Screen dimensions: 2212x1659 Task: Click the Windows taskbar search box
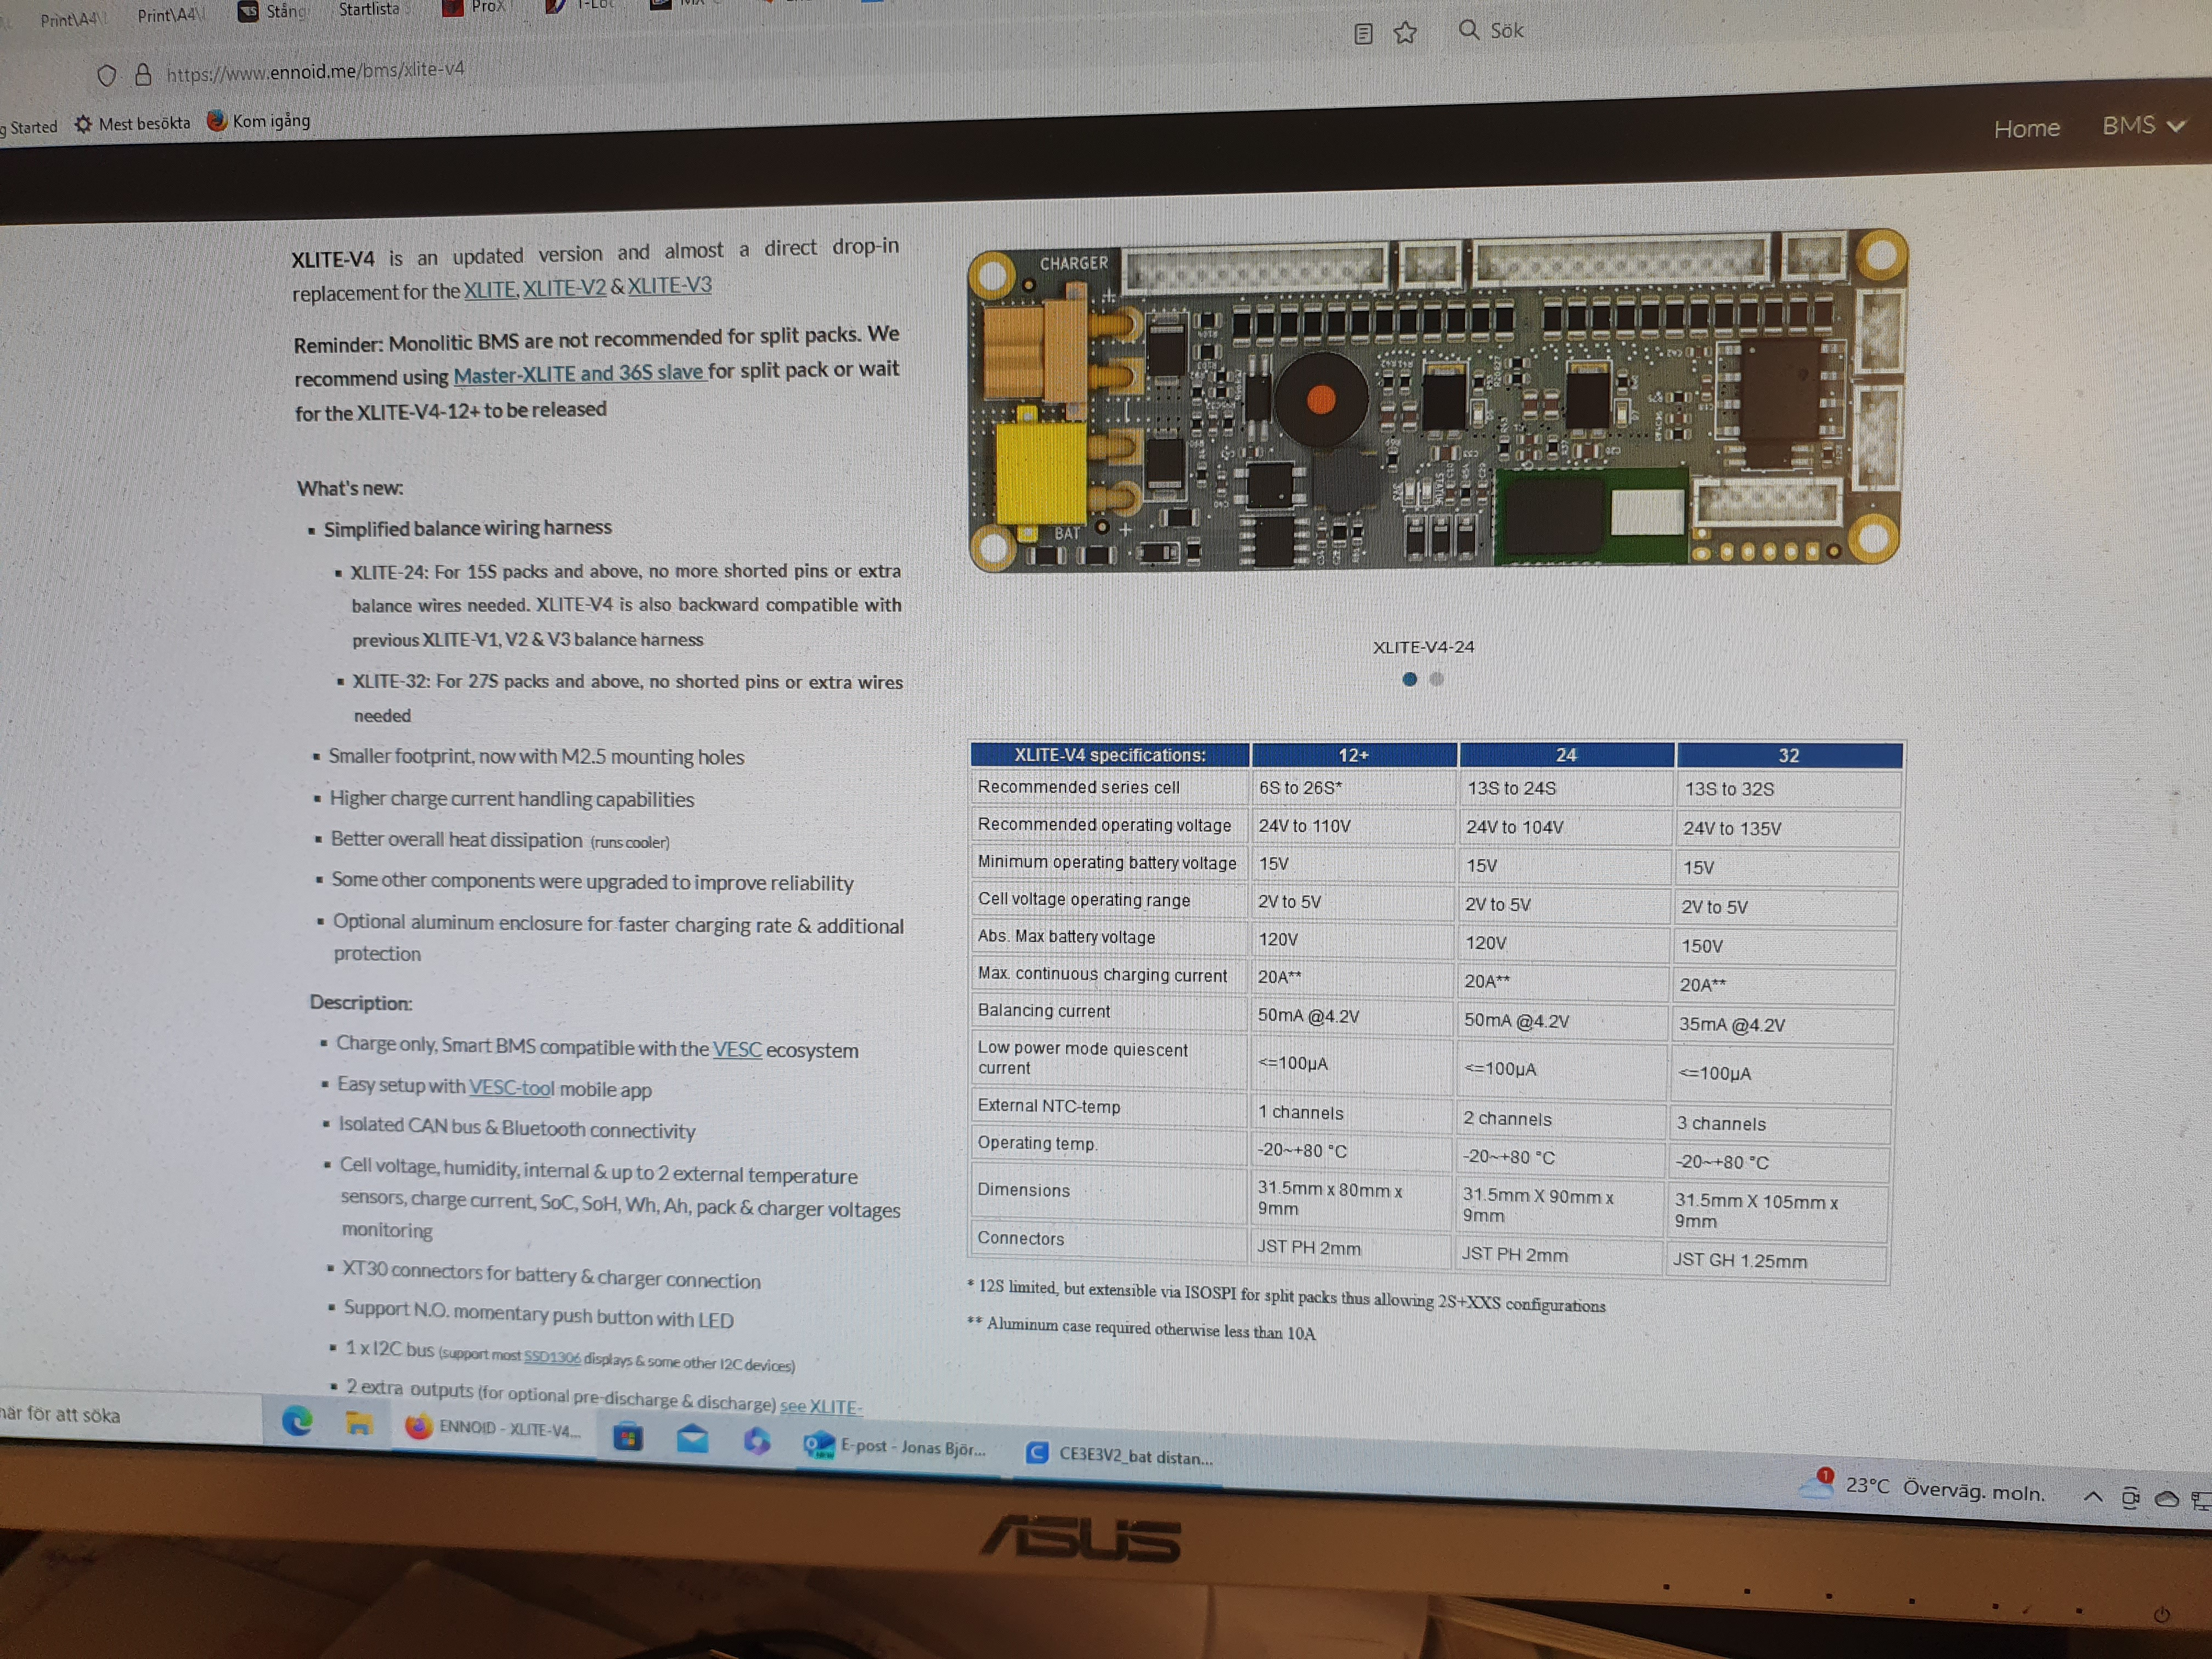(130, 1415)
